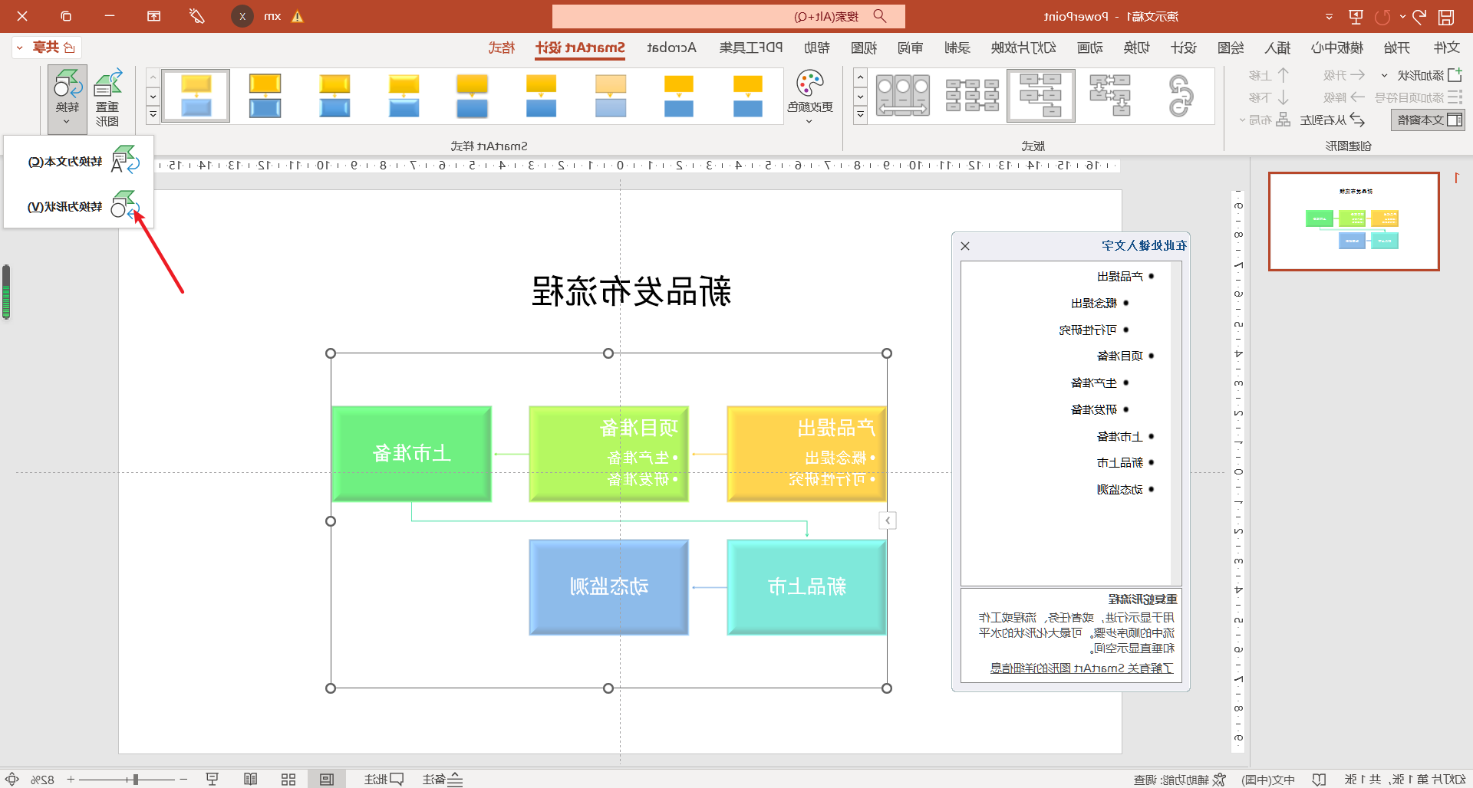The width and height of the screenshot is (1473, 788).
Task: Open the 共享 share dropdown arrow
Action: [19, 48]
